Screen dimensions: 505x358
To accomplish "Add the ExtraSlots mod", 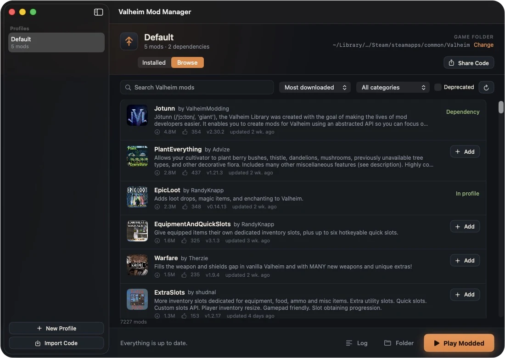I will (x=465, y=295).
